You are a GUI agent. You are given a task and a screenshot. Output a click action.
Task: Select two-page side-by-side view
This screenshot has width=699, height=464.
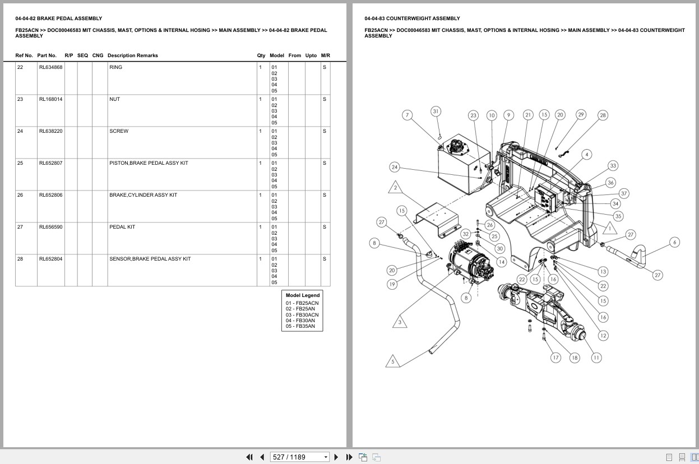pyautogui.click(x=694, y=457)
